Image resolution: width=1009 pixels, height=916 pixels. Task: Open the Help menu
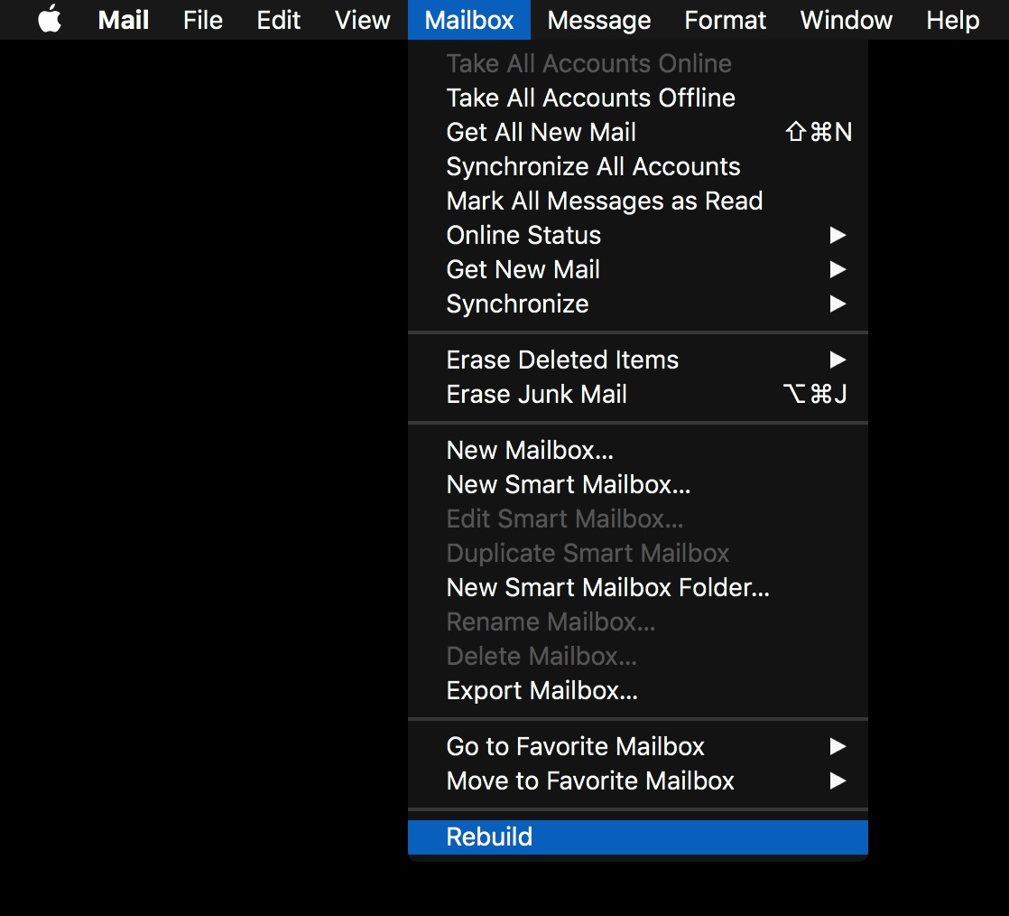point(953,19)
